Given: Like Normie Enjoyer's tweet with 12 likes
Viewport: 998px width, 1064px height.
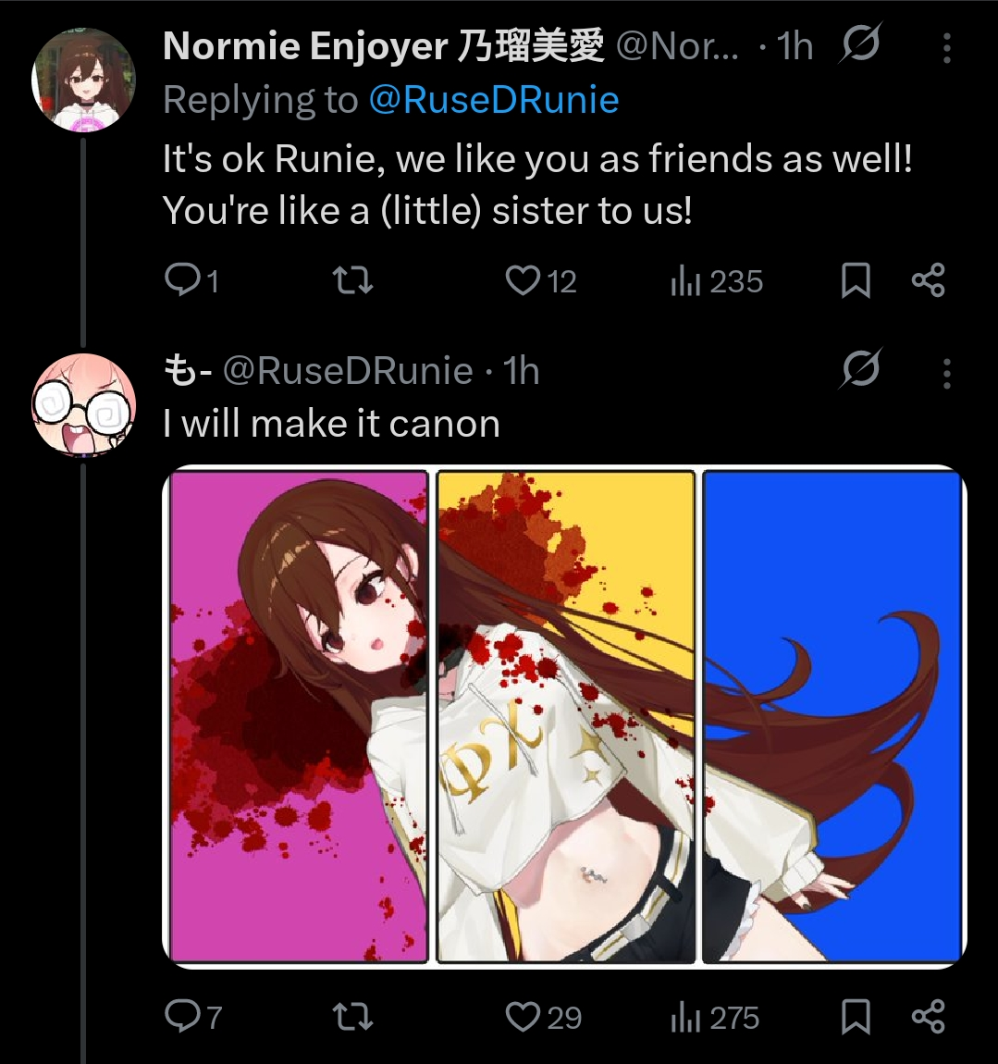Looking at the screenshot, I should pyautogui.click(x=523, y=280).
